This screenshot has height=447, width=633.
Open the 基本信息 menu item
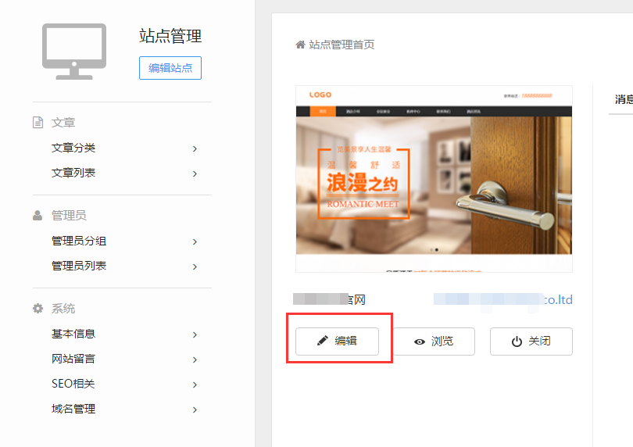click(73, 334)
